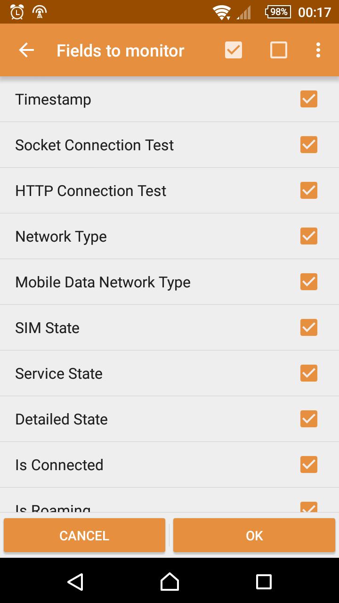
Task: Tap the back arrow in header
Action: click(x=26, y=50)
